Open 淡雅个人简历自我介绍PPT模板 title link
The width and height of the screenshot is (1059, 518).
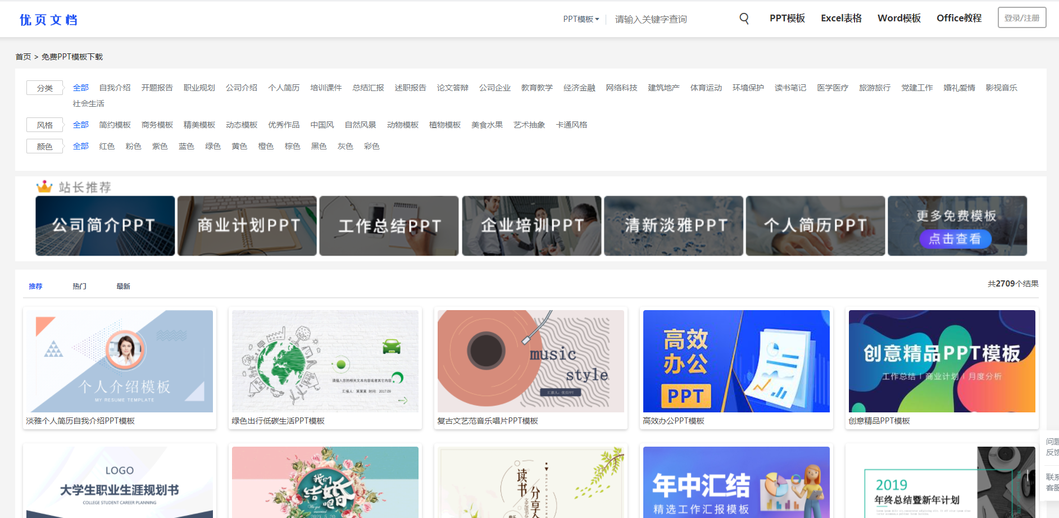(80, 421)
